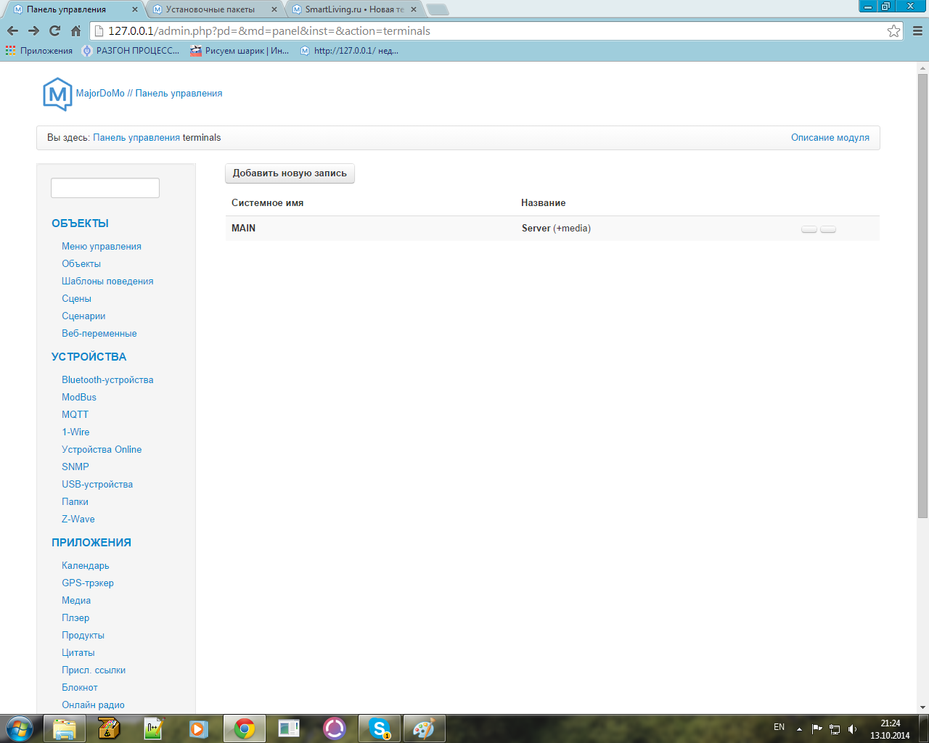Open Windows Start menu orb

20,728
